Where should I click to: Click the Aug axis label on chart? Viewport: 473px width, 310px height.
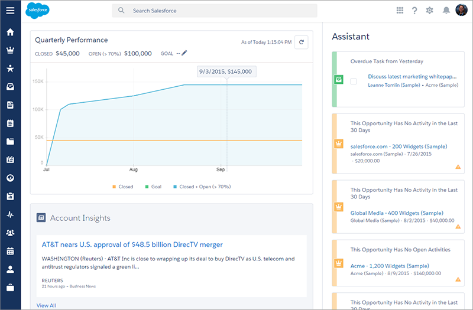[x=134, y=169]
